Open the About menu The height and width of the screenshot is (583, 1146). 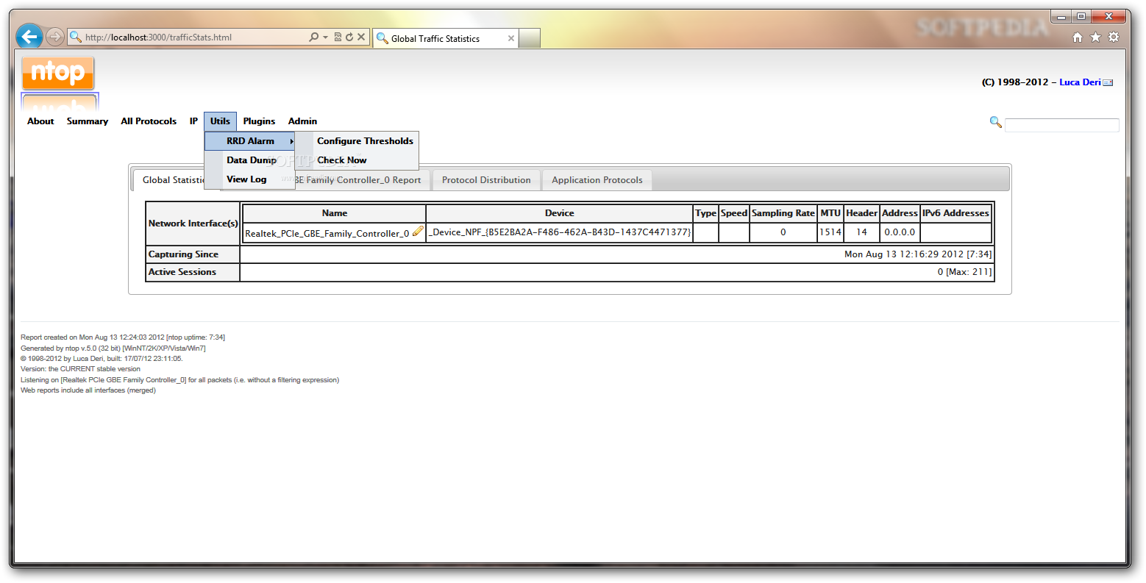pos(40,121)
